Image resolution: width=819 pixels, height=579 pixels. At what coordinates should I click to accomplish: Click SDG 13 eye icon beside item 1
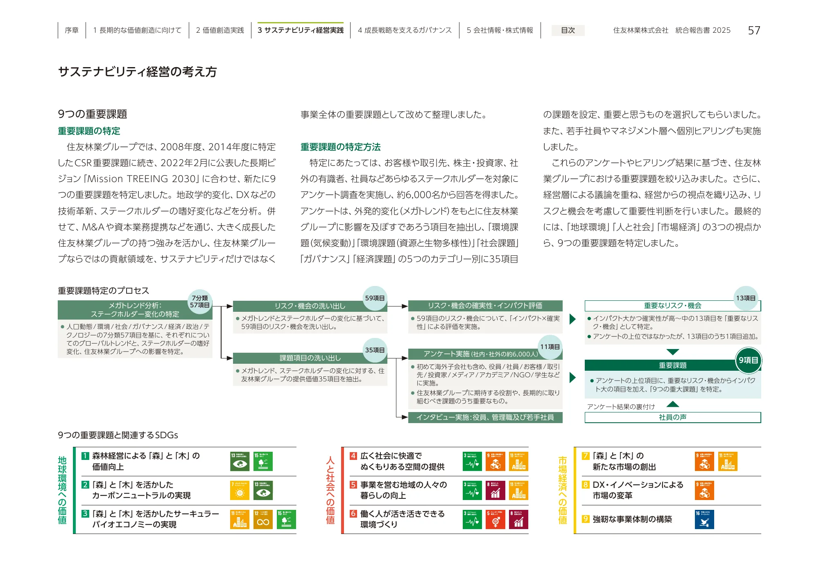click(x=240, y=462)
